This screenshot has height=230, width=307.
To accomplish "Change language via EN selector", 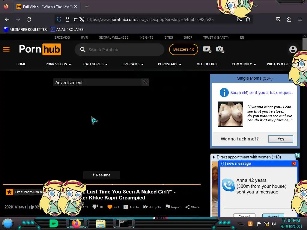I will (x=242, y=37).
